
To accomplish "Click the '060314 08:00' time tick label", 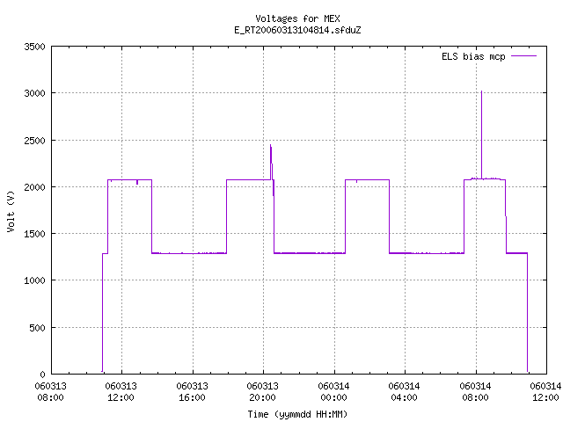I will point(475,392).
